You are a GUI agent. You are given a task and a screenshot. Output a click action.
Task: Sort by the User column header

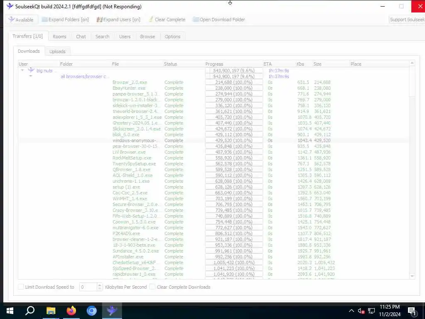point(39,64)
